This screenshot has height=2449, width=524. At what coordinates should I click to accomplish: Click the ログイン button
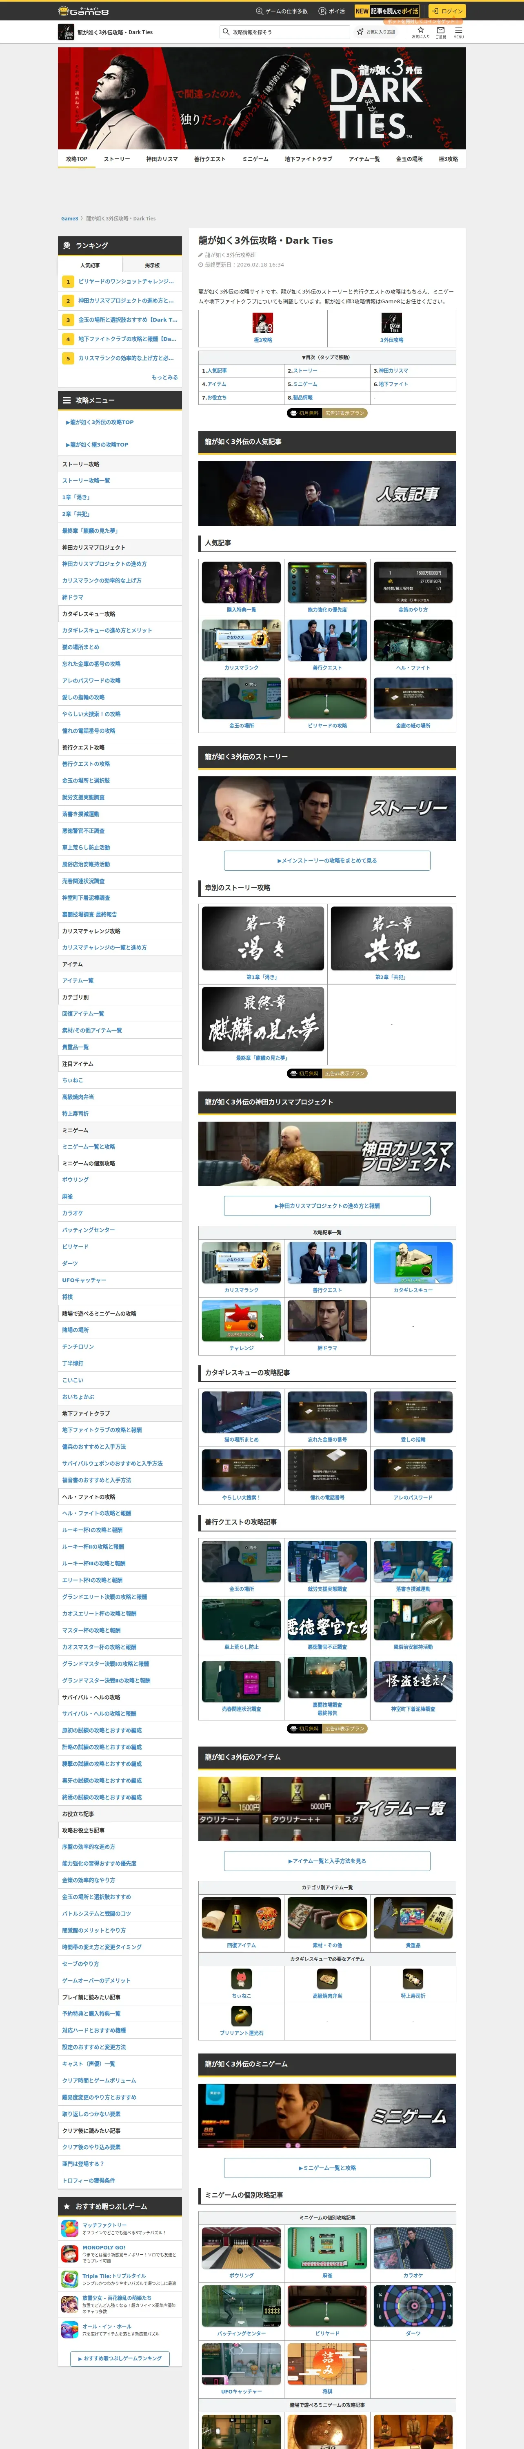coord(446,11)
